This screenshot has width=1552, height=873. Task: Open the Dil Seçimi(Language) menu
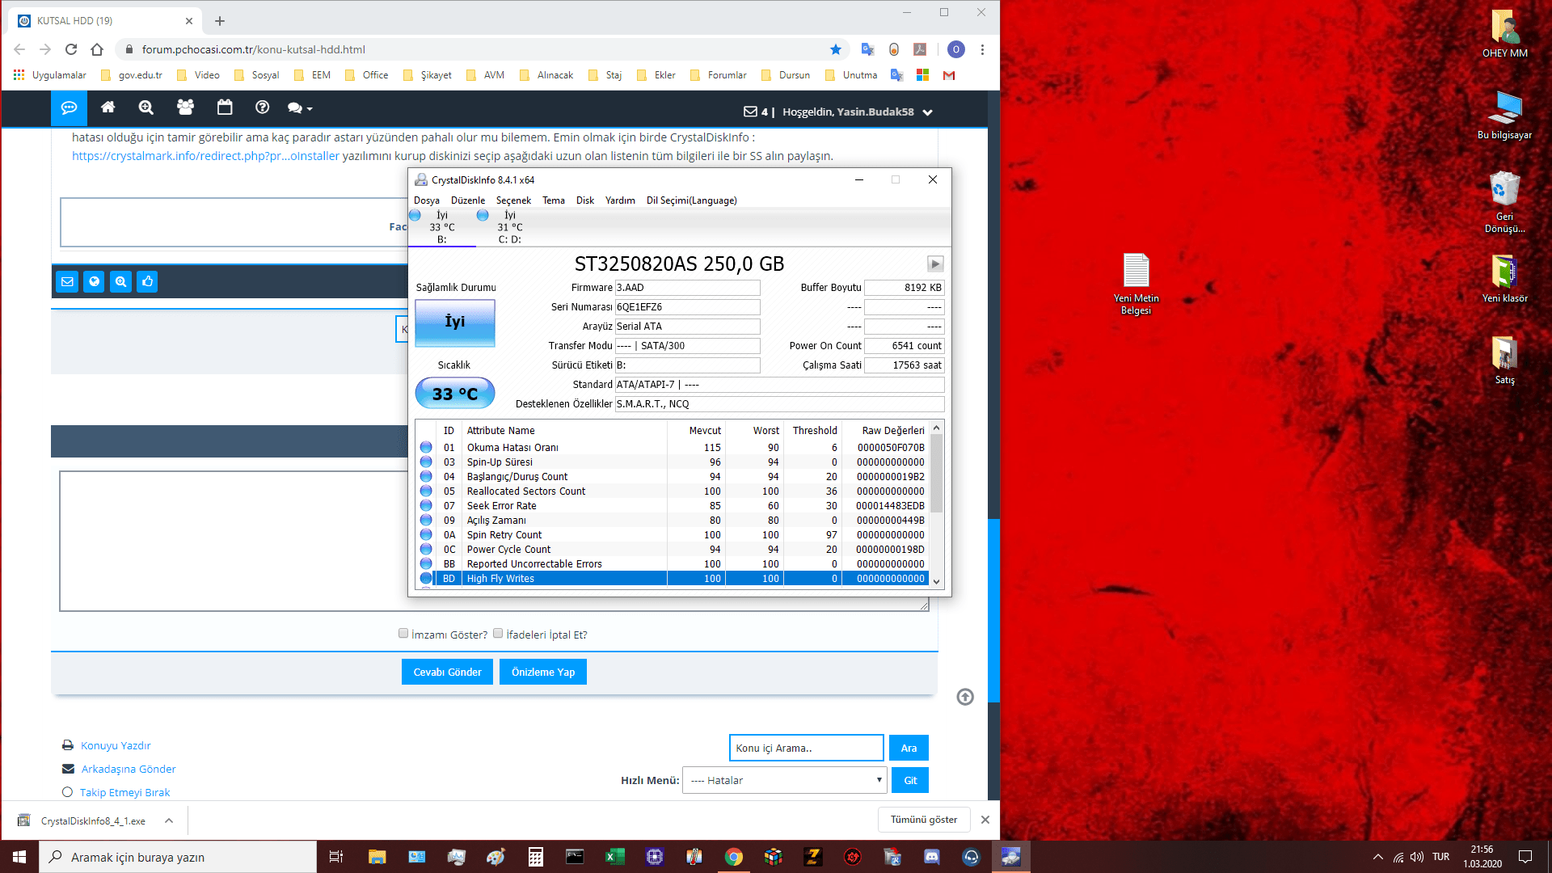pos(691,200)
